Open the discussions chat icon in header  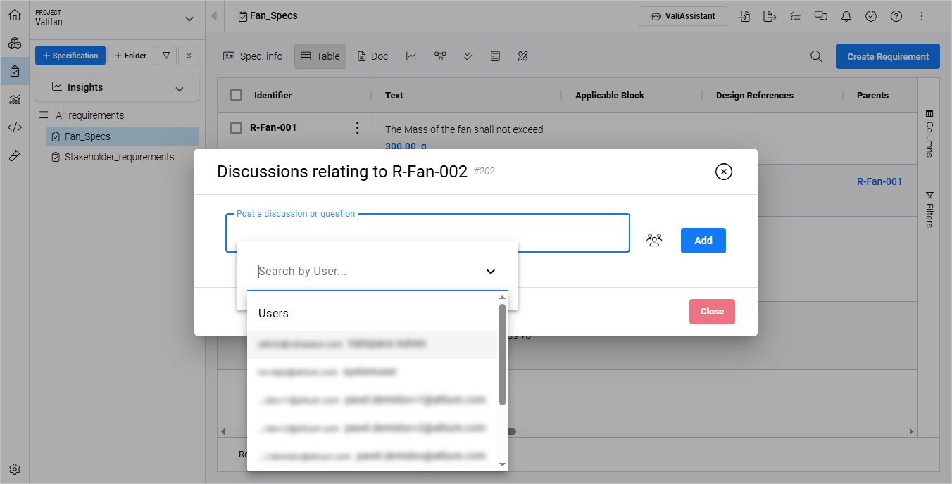point(820,16)
